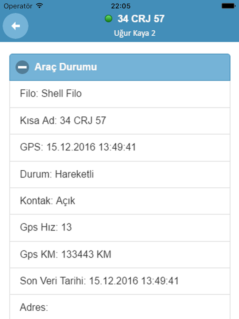Tap the back arrow button
This screenshot has width=239, height=319.
(15, 26)
